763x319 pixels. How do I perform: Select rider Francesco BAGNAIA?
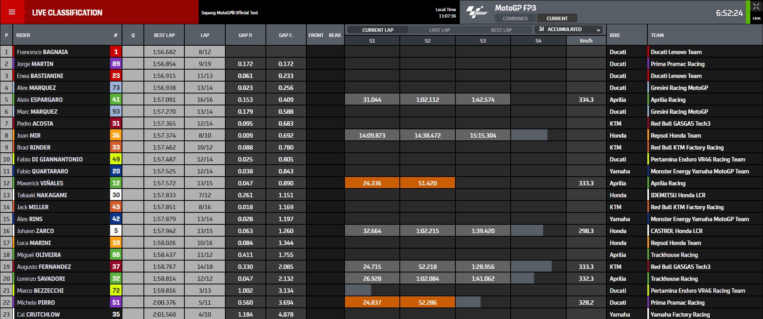(x=42, y=52)
